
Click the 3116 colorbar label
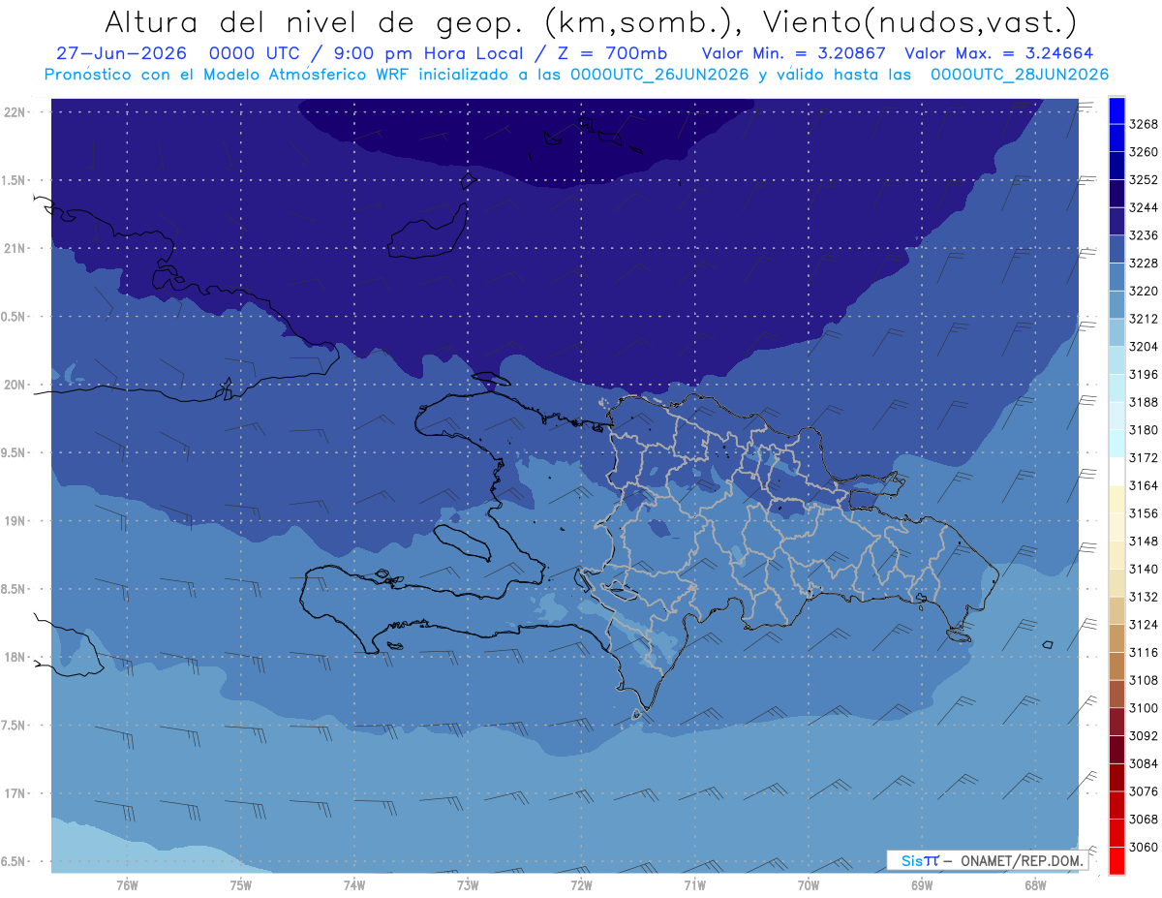point(1144,652)
